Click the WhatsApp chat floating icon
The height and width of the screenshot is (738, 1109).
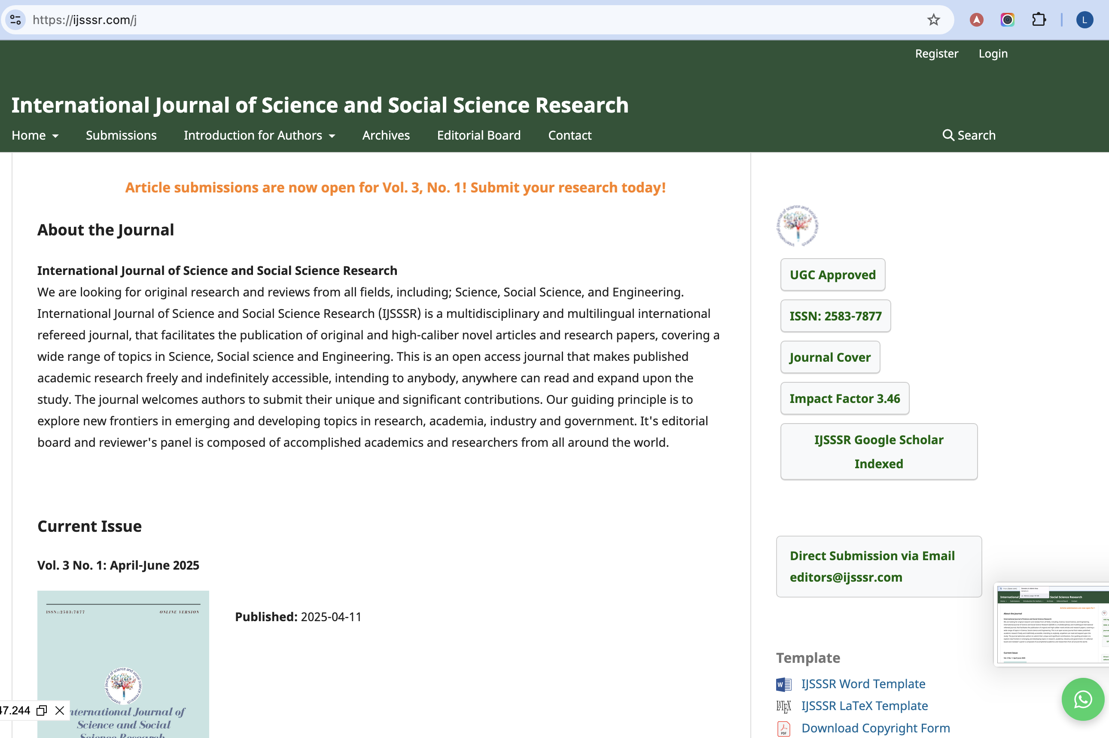click(x=1082, y=699)
